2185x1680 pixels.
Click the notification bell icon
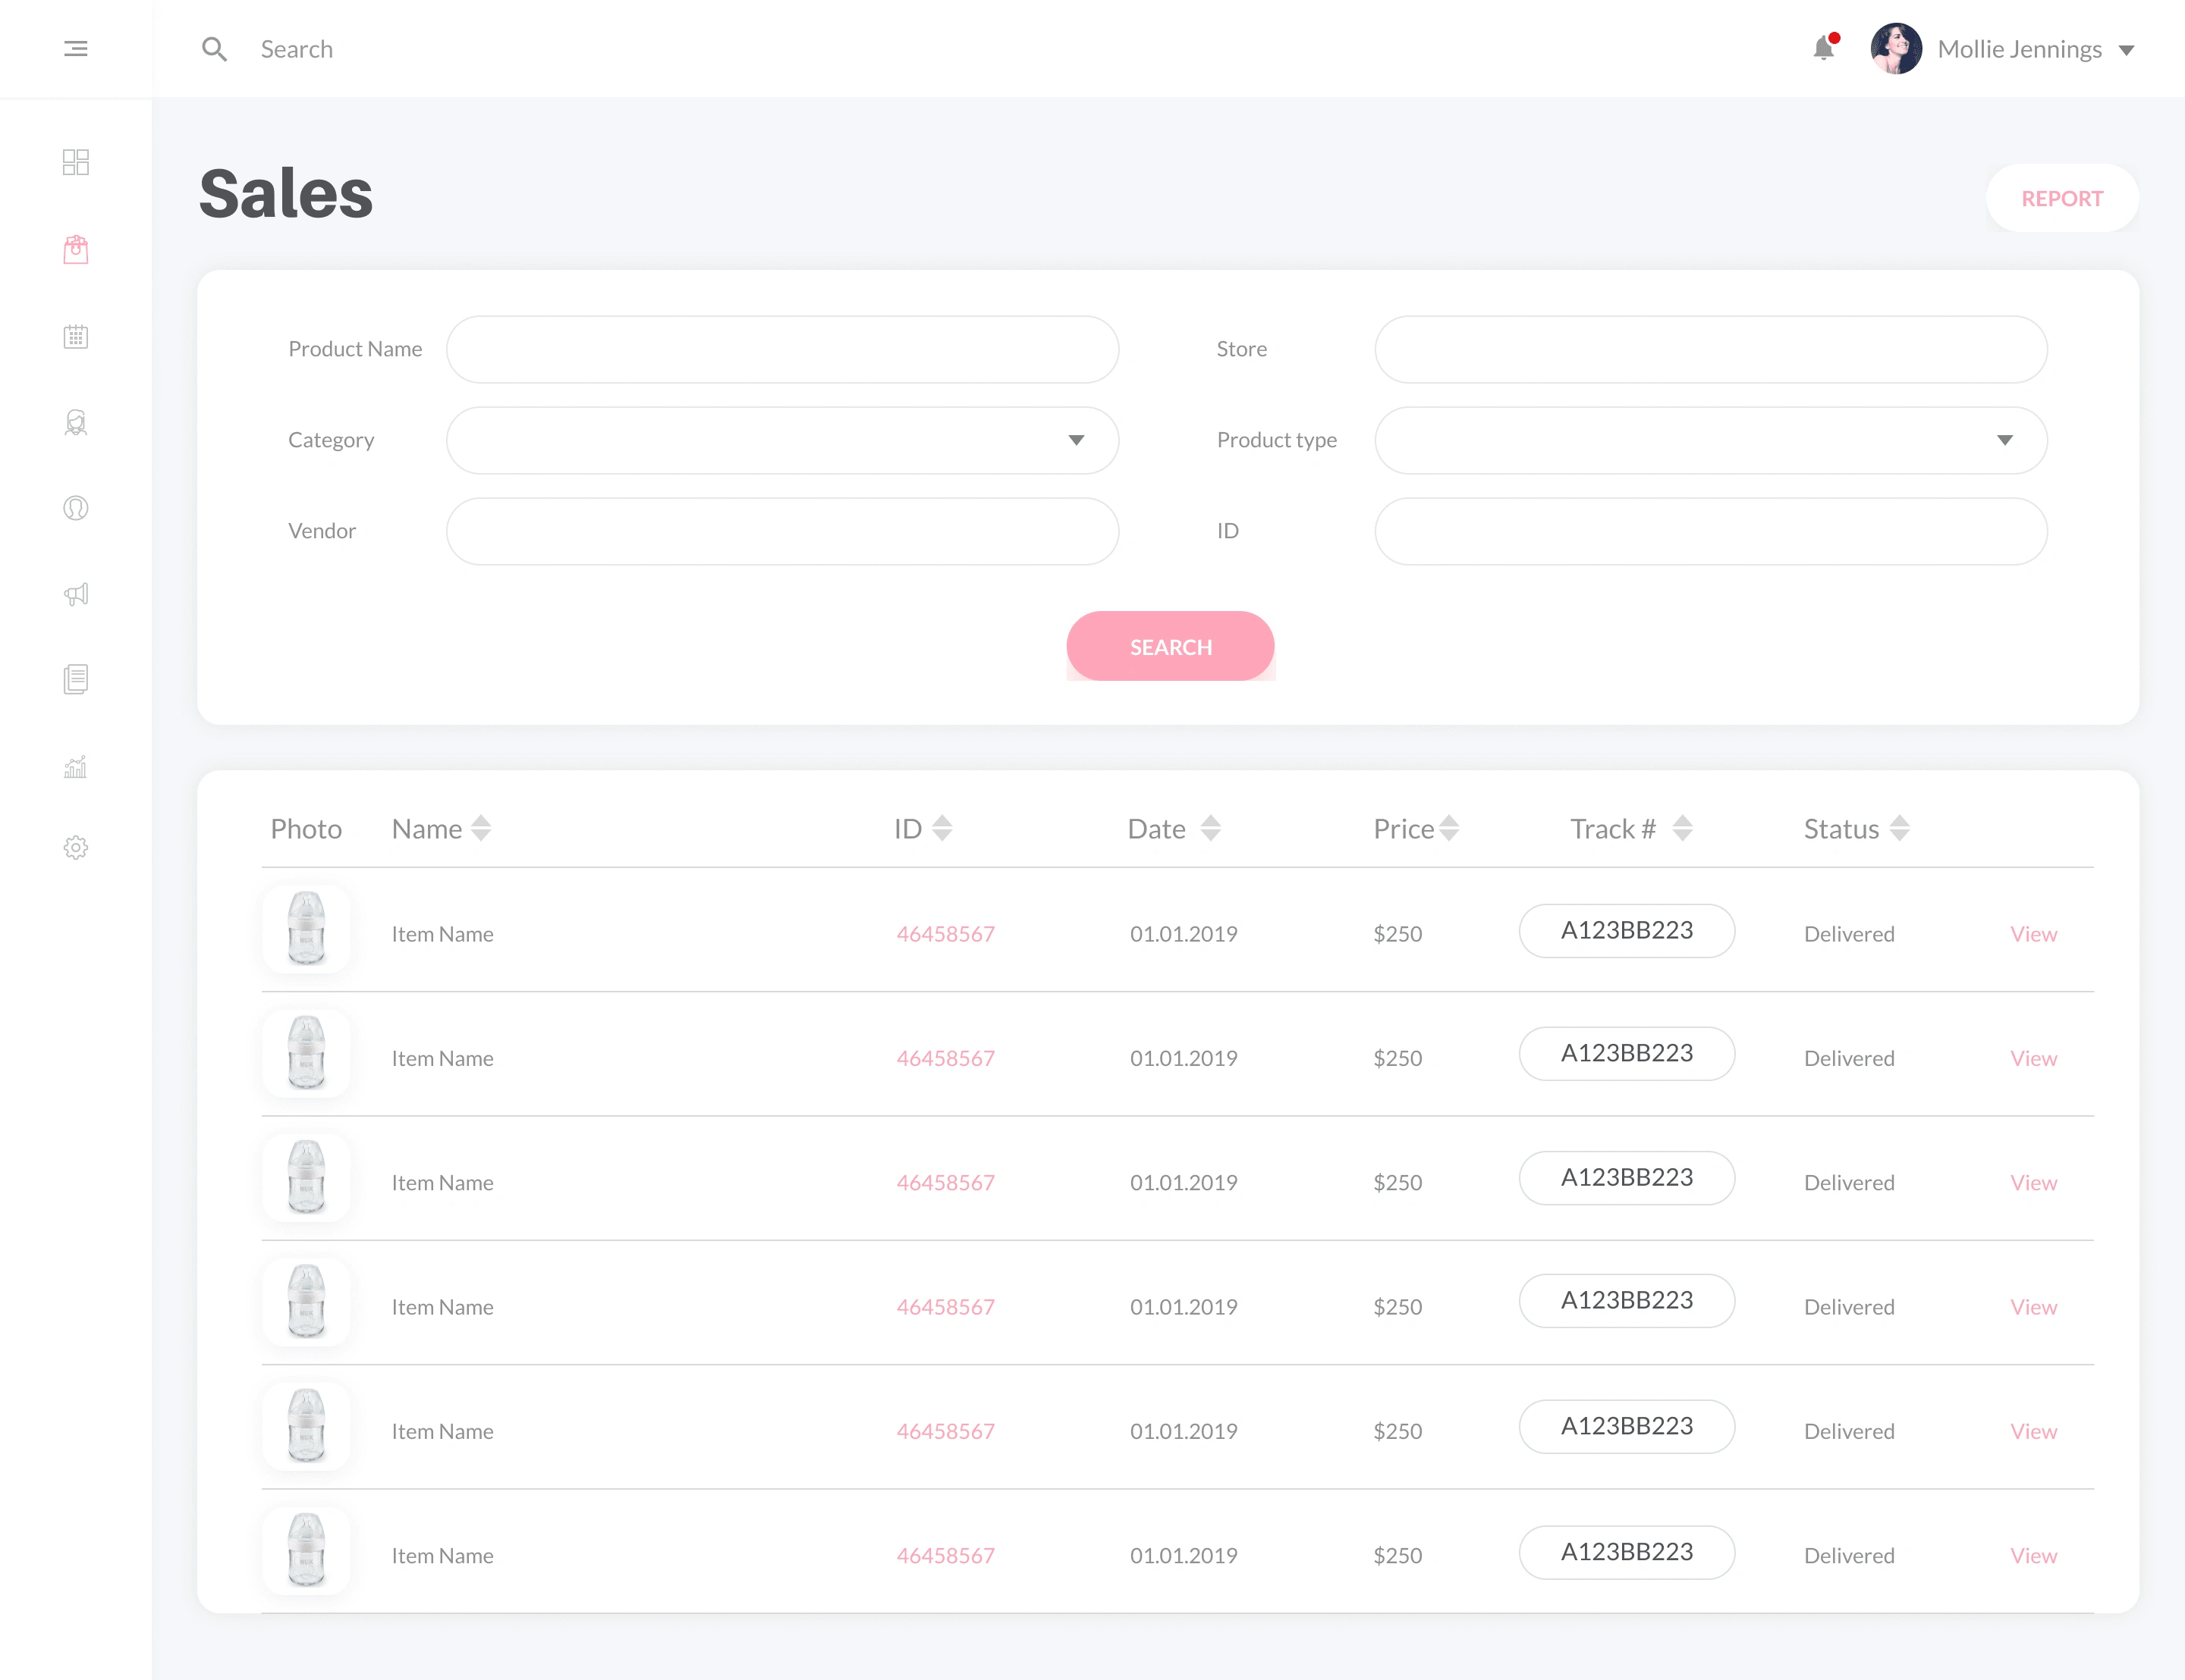pyautogui.click(x=1823, y=48)
